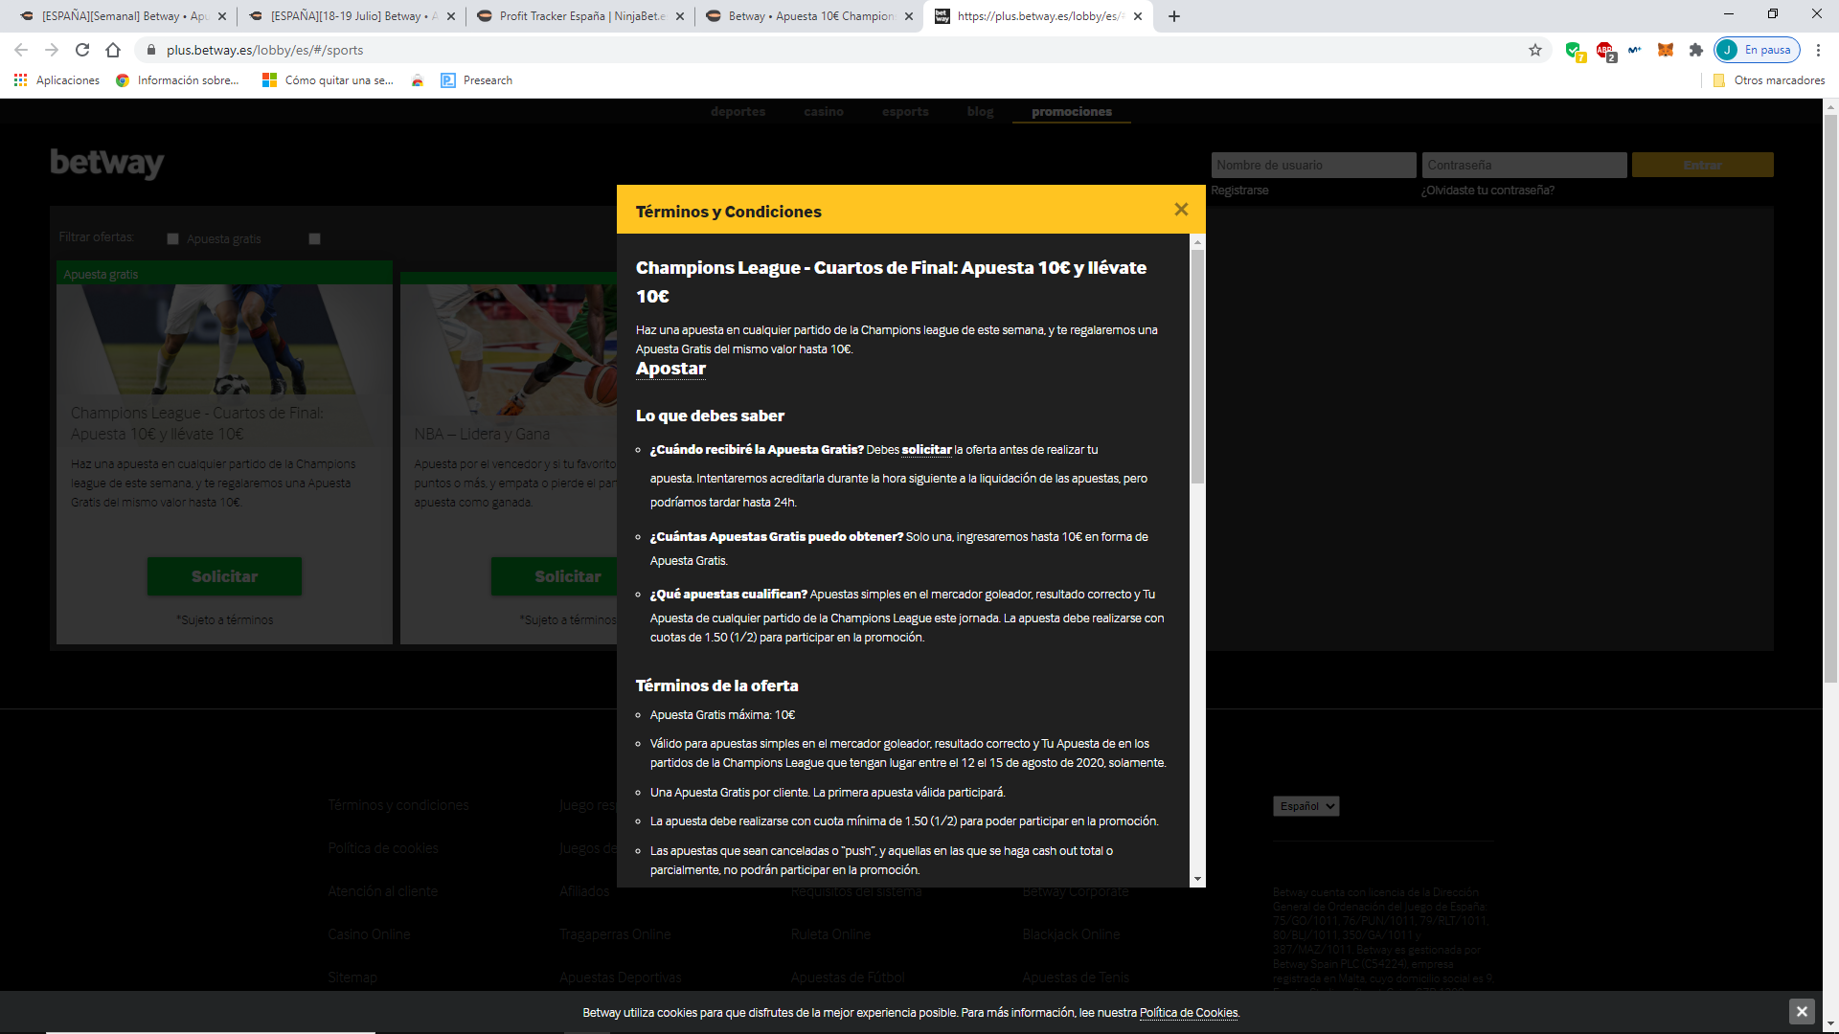This screenshot has width=1839, height=1034.
Task: Go to the browser home page
Action: [113, 50]
